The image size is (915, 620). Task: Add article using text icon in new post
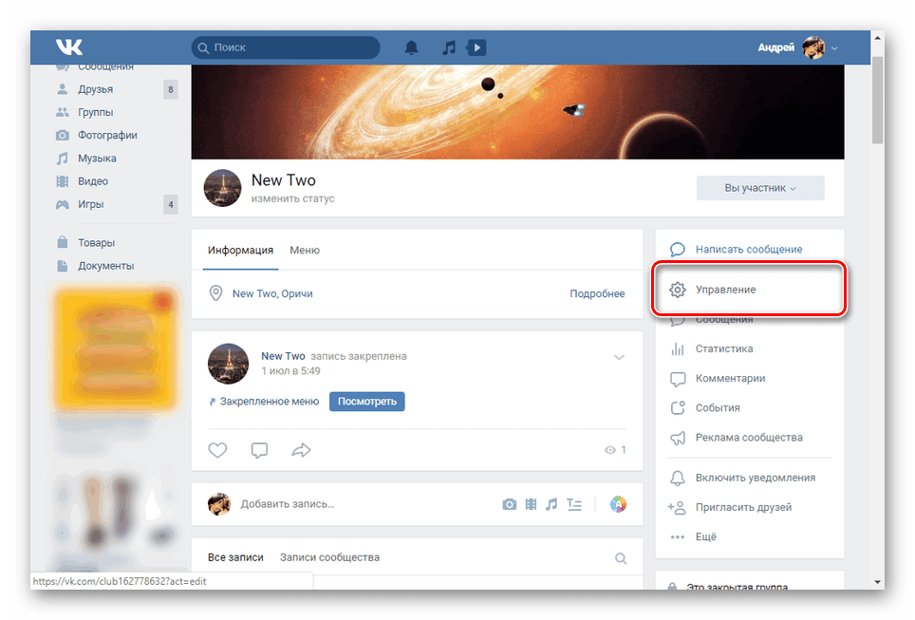coord(574,504)
